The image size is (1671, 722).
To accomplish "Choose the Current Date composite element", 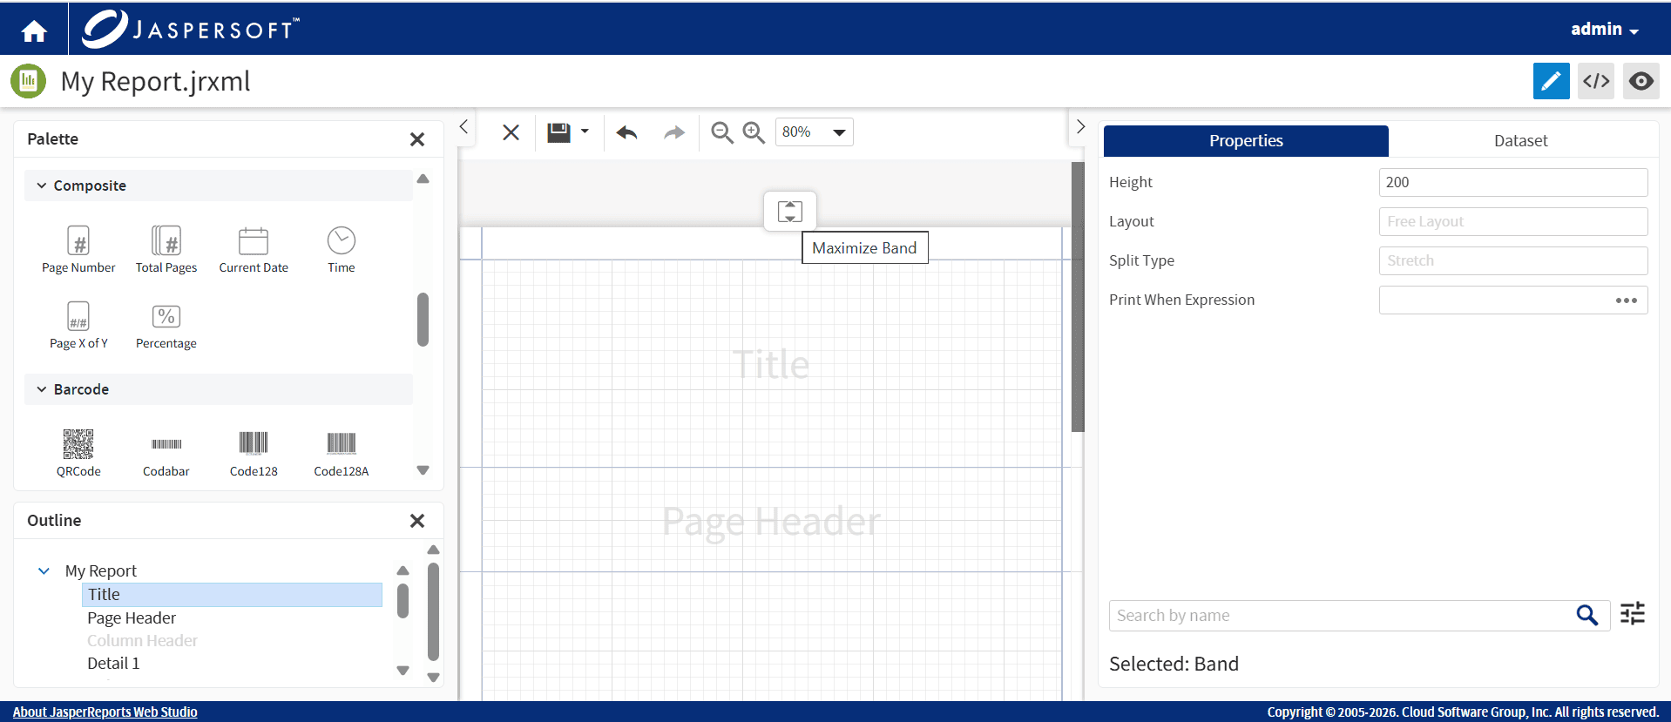I will click(254, 250).
